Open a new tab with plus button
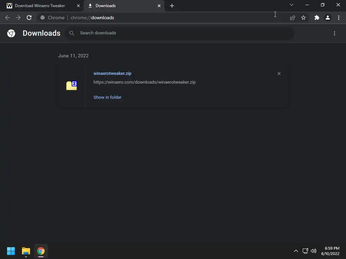346x259 pixels. click(x=172, y=6)
